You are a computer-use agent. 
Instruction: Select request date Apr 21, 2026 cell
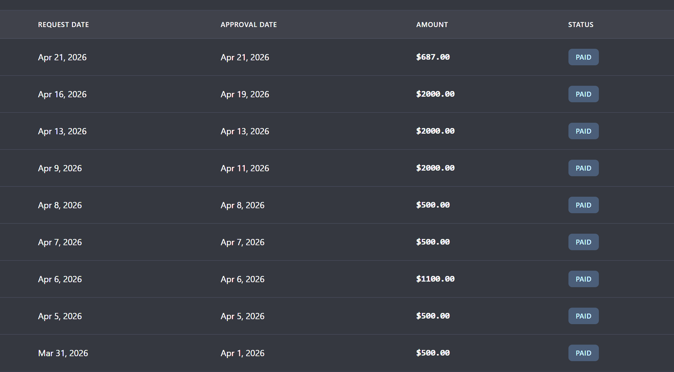(62, 57)
